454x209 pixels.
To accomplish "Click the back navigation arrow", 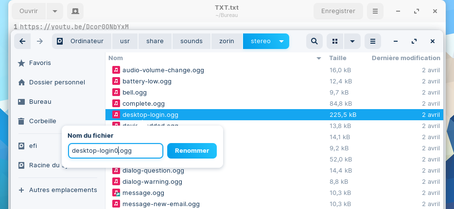I will pos(22,41).
